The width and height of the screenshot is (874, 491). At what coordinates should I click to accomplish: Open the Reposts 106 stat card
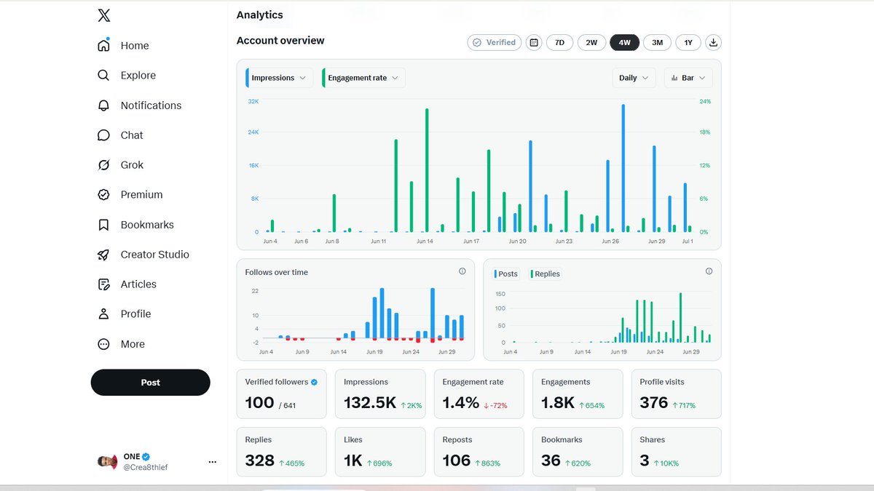(x=479, y=452)
